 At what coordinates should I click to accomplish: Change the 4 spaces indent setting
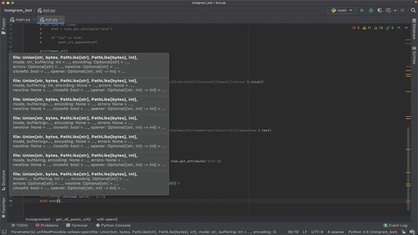tap(336, 232)
